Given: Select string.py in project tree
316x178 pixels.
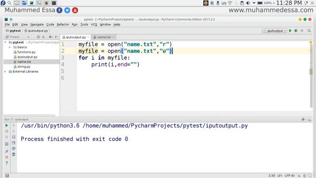Looking at the screenshot, I should pos(24,67).
